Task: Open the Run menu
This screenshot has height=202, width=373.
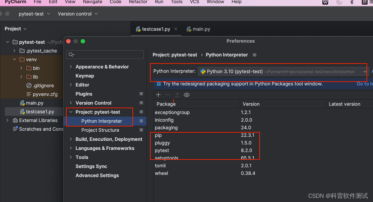Action: pyautogui.click(x=159, y=2)
